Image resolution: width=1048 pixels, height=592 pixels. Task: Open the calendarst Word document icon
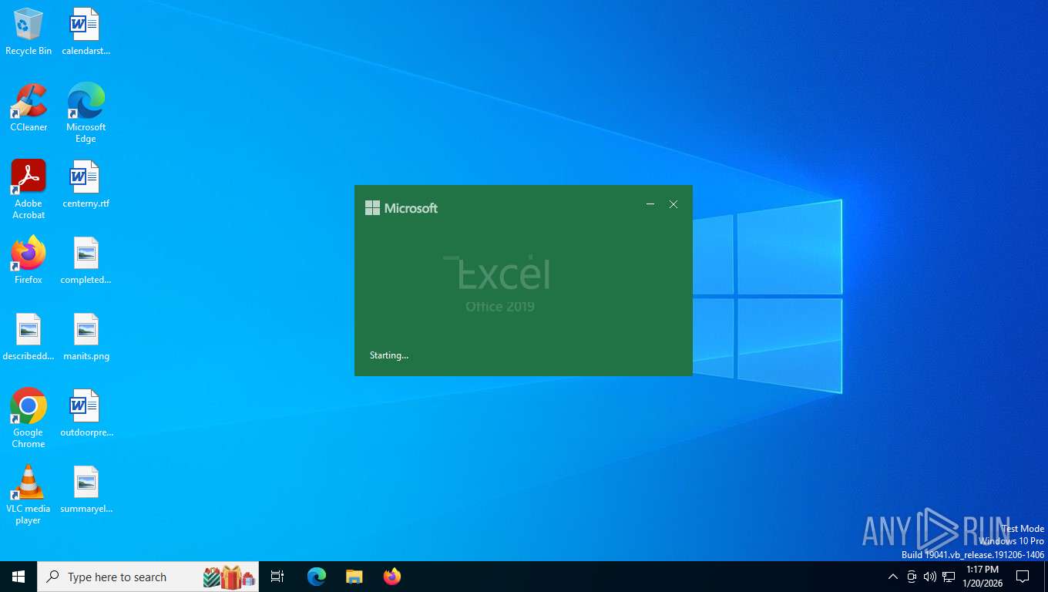(x=86, y=32)
